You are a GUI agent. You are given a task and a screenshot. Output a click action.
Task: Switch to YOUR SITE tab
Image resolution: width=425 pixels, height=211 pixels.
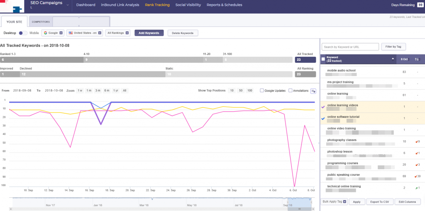pos(15,22)
